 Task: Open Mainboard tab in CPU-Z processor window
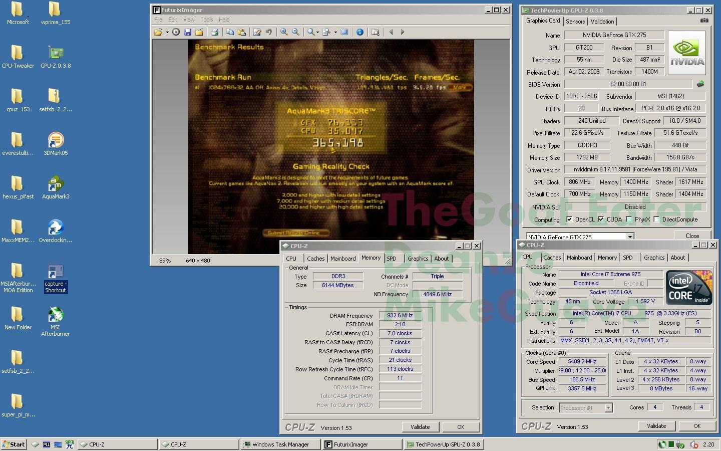(579, 258)
